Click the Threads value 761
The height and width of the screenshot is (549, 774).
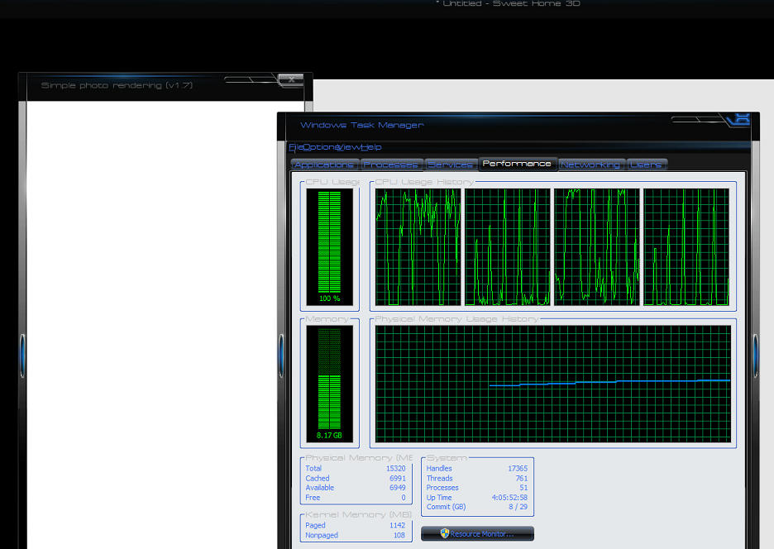click(x=521, y=479)
